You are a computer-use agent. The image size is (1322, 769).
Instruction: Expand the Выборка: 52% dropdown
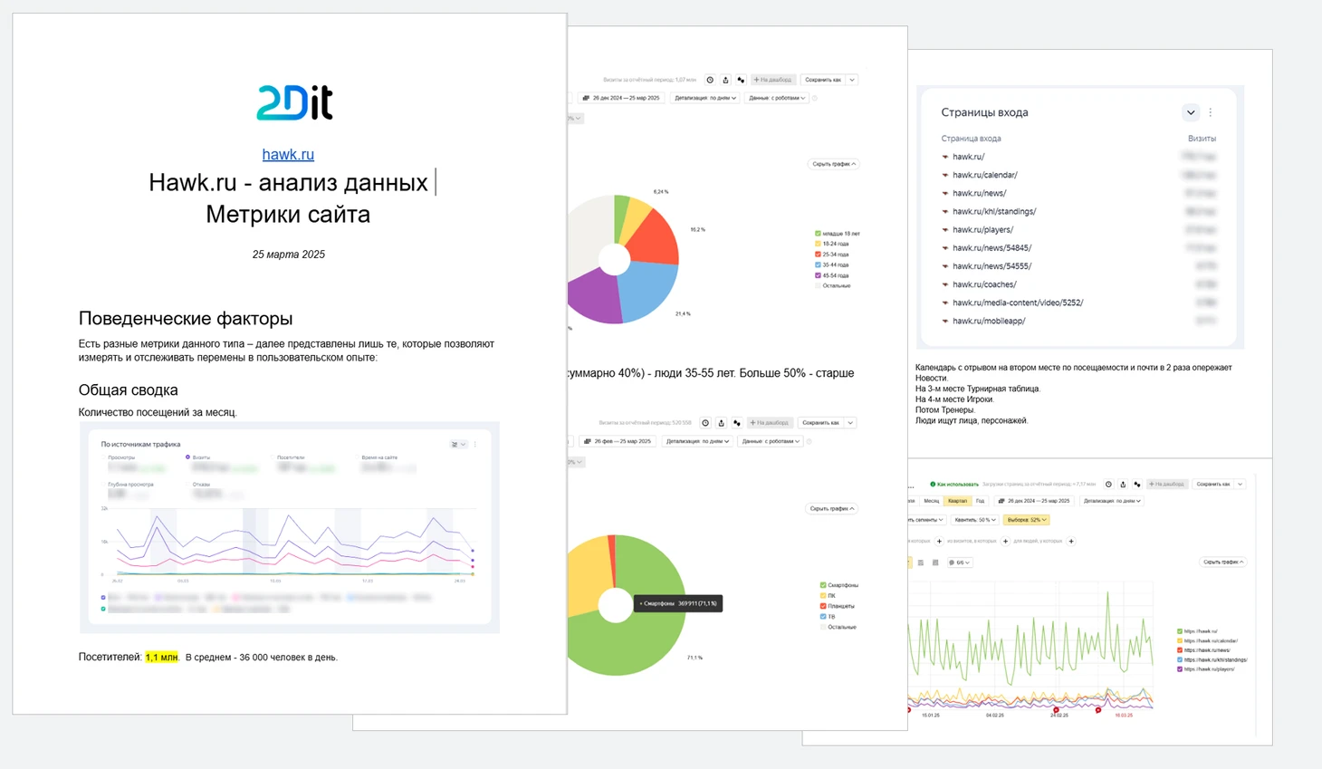[1027, 520]
